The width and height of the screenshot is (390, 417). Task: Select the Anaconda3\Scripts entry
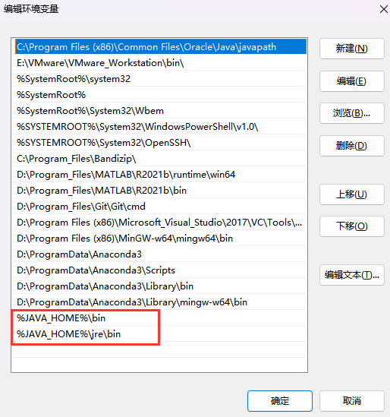[159, 270]
